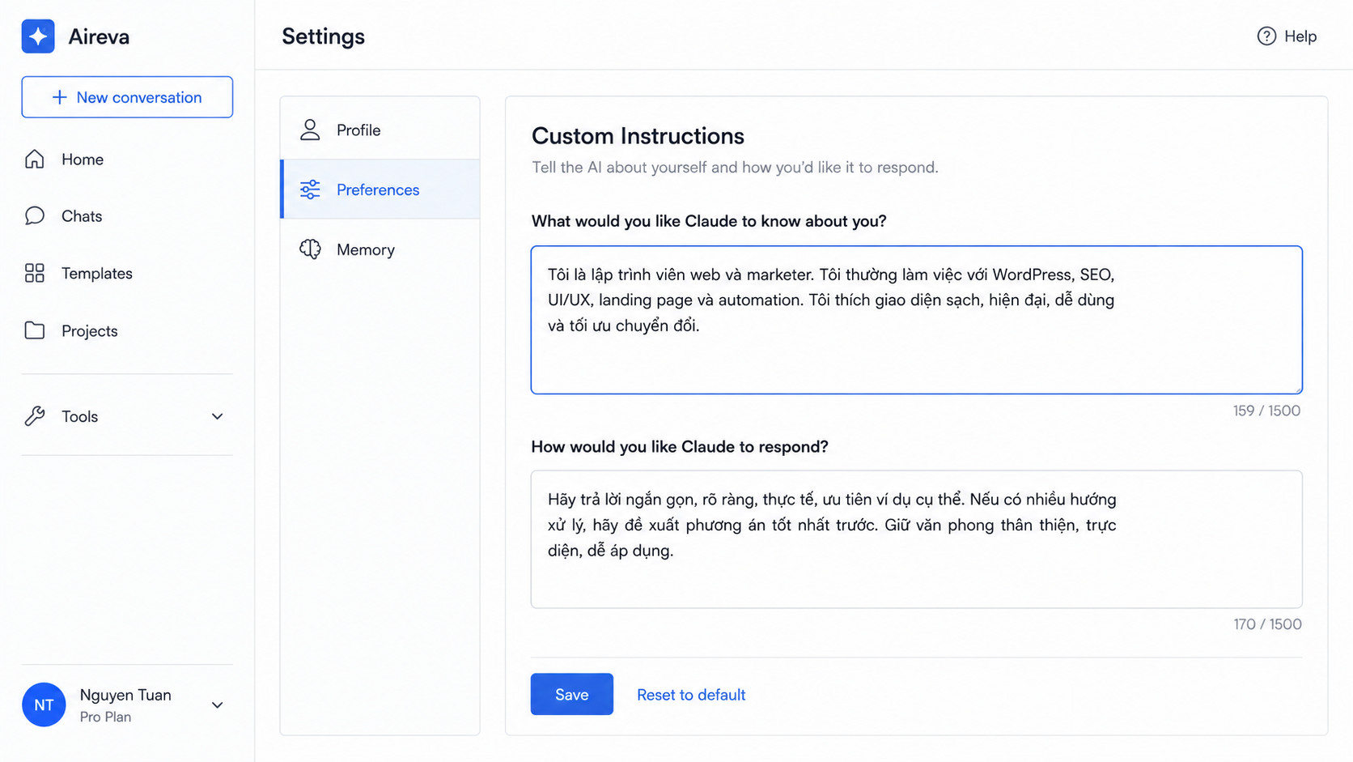1353x762 pixels.
Task: Click the Tools label text
Action: [80, 417]
